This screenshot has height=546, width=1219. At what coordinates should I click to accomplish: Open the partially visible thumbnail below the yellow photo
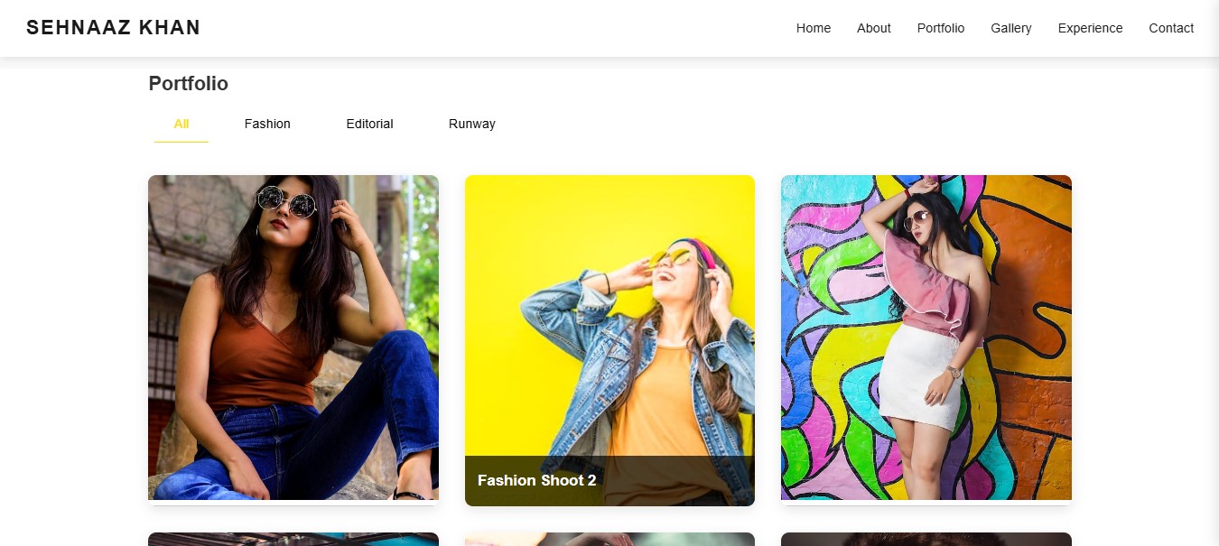click(x=609, y=539)
